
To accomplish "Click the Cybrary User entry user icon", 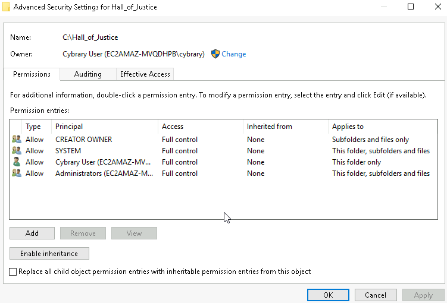I will click(x=16, y=162).
